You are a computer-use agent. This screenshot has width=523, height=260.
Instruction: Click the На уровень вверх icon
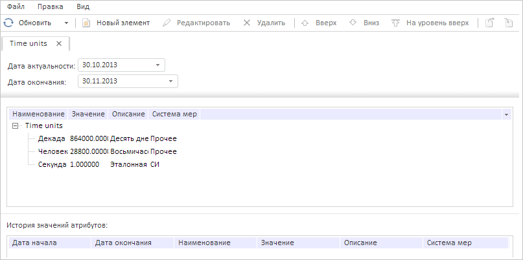[x=396, y=23]
